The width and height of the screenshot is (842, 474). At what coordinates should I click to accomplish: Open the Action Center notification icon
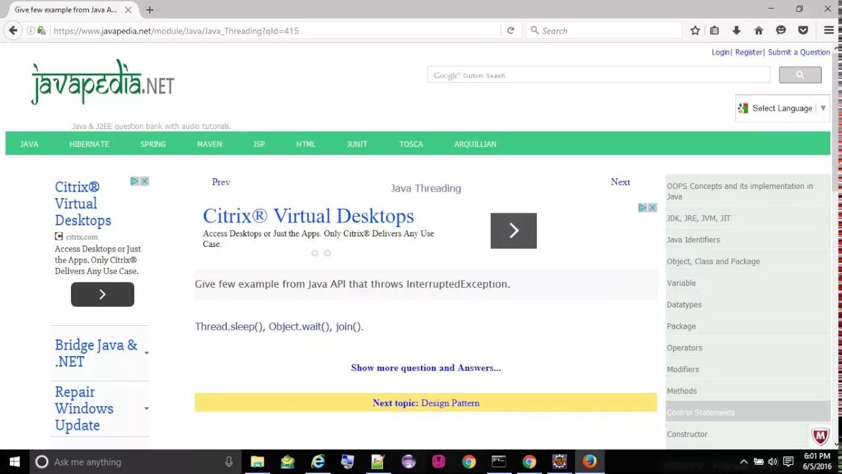(x=788, y=462)
